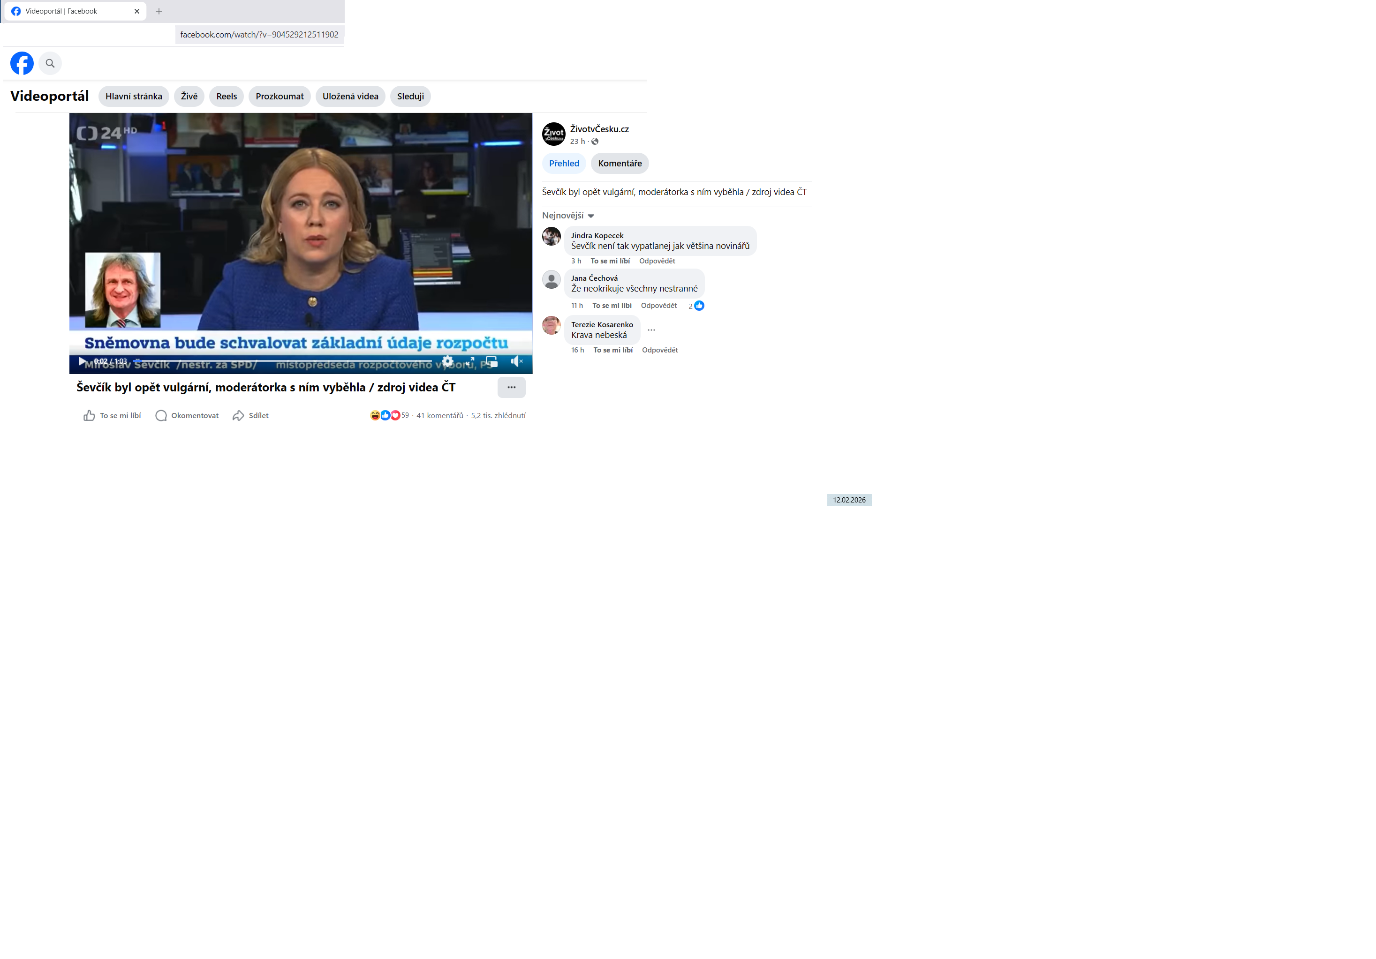Open the ŽivotvČesku.cz page avatar
This screenshot has height=959, width=1376.
tap(553, 134)
